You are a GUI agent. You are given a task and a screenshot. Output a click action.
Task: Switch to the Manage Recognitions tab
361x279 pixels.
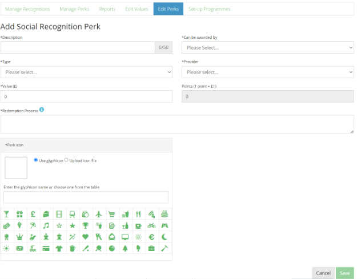tap(27, 9)
